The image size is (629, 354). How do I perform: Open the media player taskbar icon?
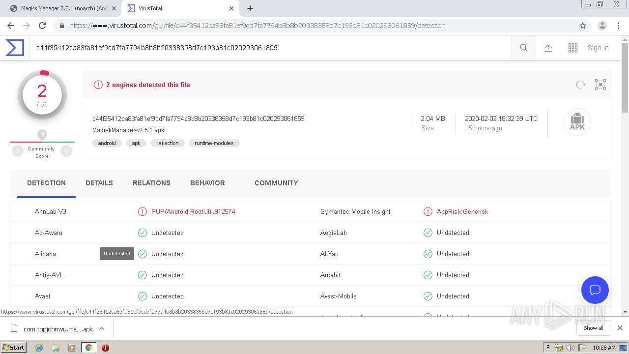click(x=72, y=348)
